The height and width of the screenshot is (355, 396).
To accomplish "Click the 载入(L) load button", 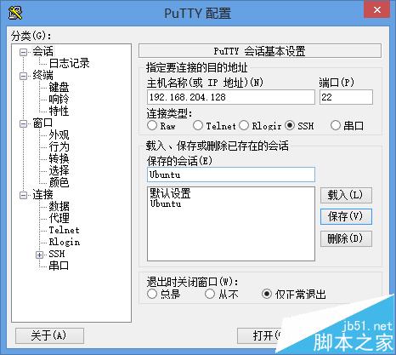I will 346,195.
